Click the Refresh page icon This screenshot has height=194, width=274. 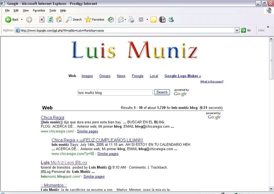[51, 20]
